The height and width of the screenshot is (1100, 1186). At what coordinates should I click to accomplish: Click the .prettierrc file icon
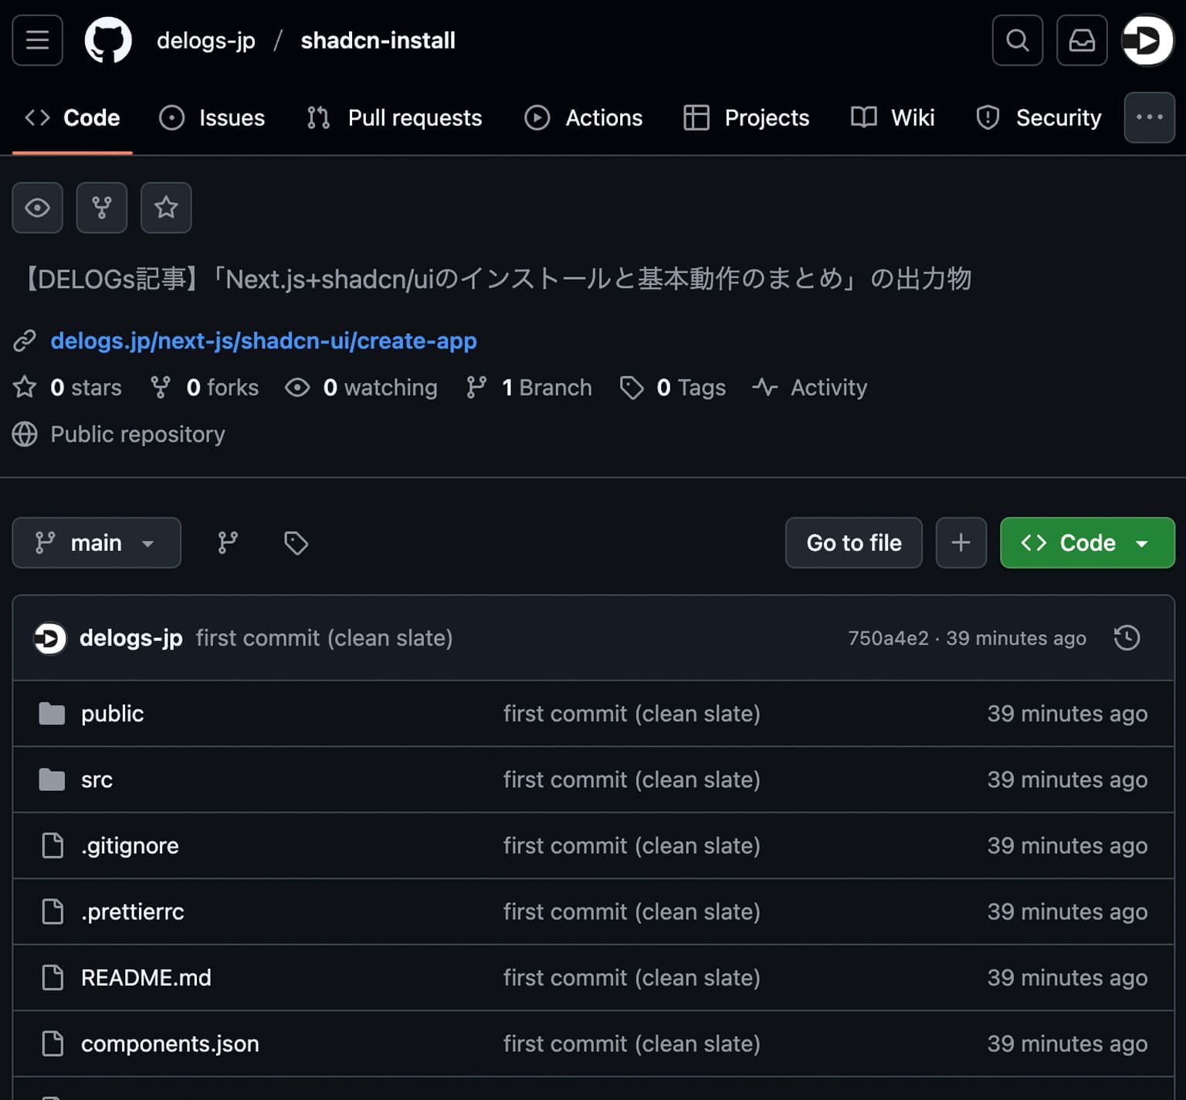pyautogui.click(x=53, y=912)
